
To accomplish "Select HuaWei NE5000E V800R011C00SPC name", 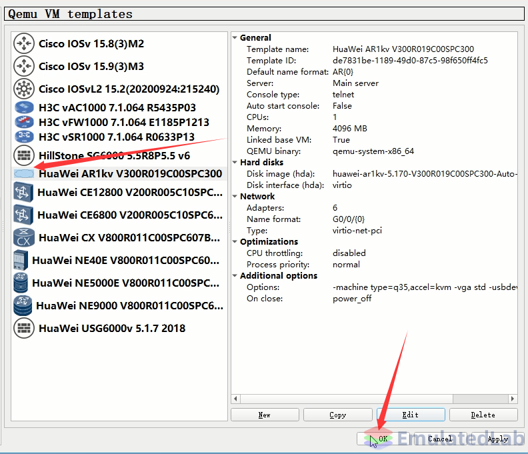I will (x=125, y=283).
